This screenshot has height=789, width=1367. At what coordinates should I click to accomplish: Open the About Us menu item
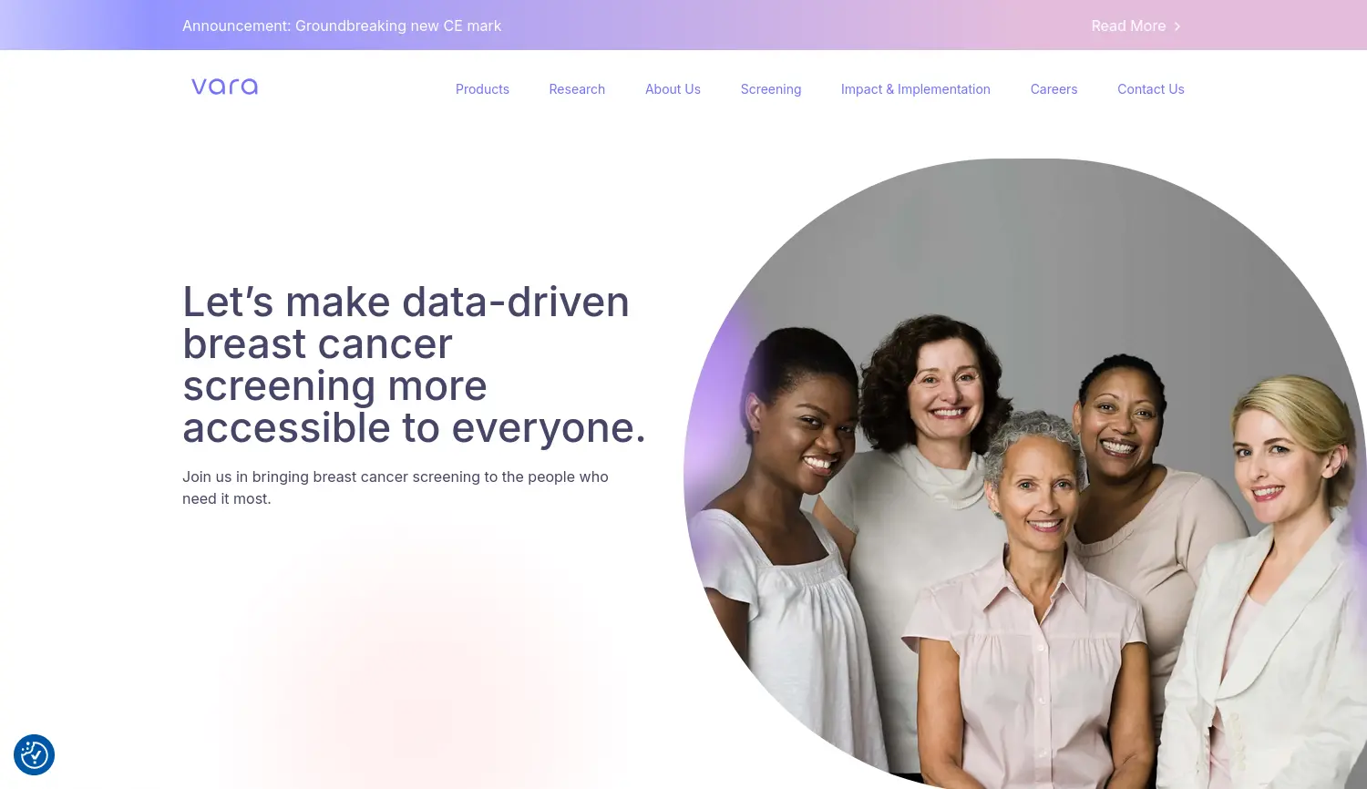[x=673, y=89]
